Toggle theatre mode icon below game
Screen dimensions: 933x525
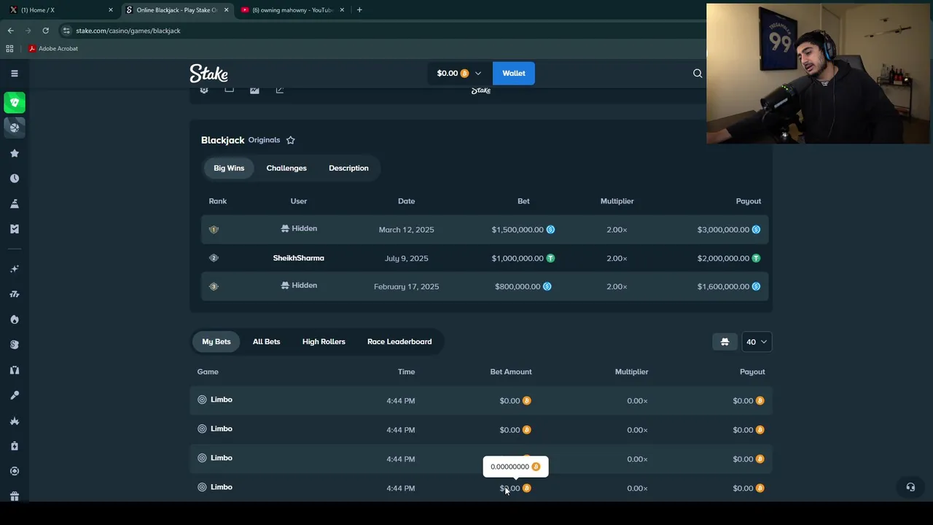point(229,90)
